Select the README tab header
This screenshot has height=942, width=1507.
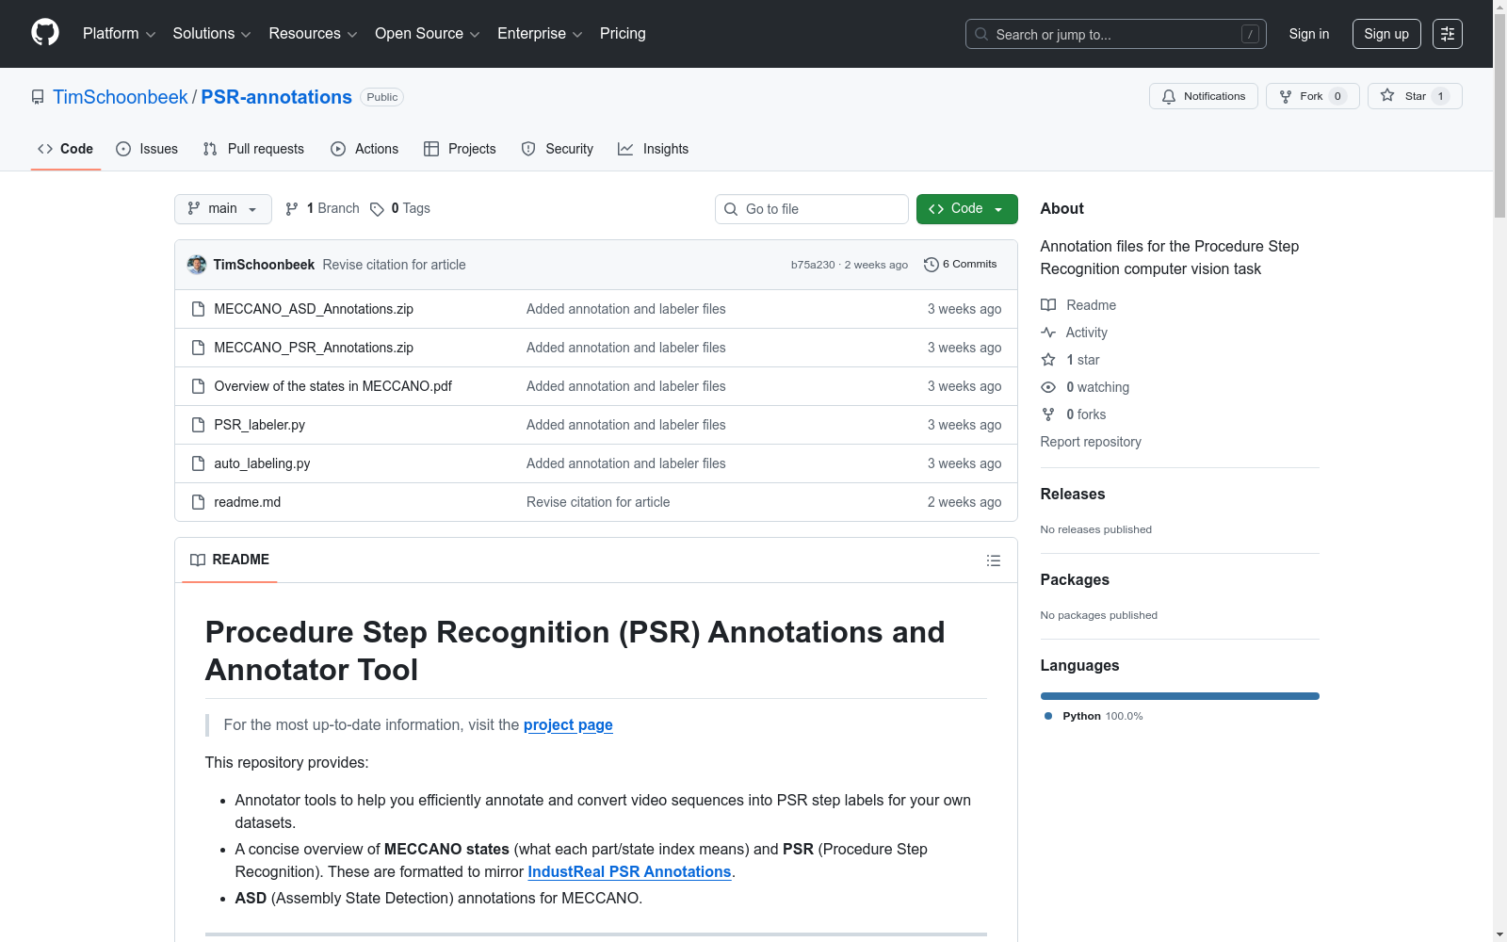[230, 560]
